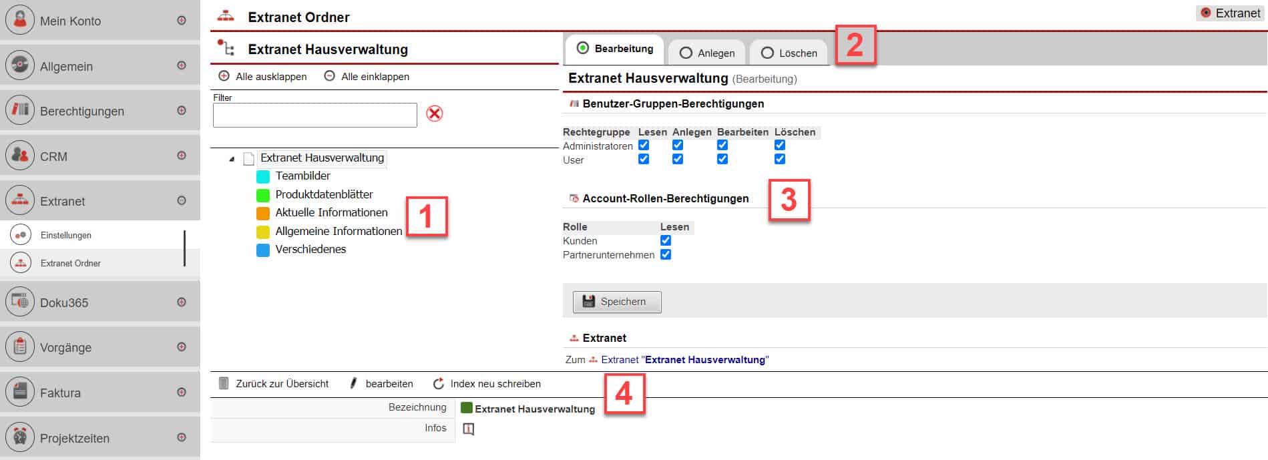Click the Projektzeiten alarm clock icon
1268x460 pixels.
[x=20, y=437]
